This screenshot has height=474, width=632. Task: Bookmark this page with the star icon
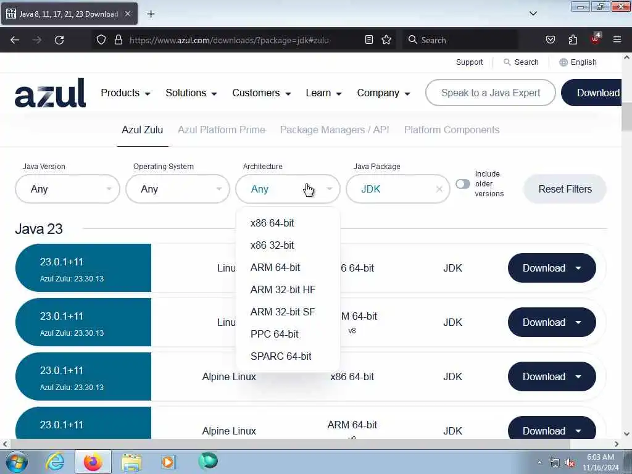pos(386,40)
